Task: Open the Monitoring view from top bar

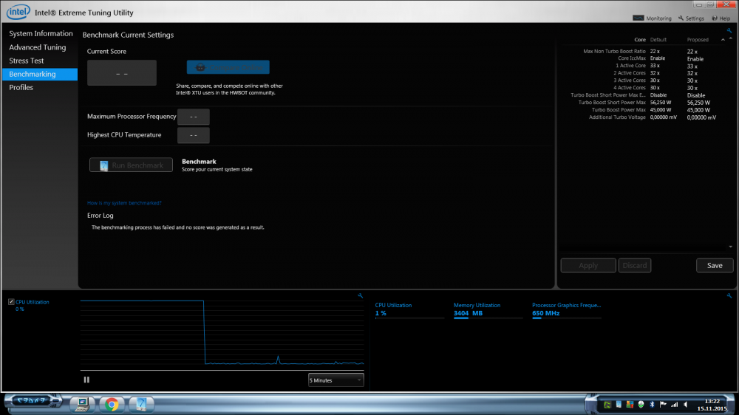Action: click(x=653, y=18)
